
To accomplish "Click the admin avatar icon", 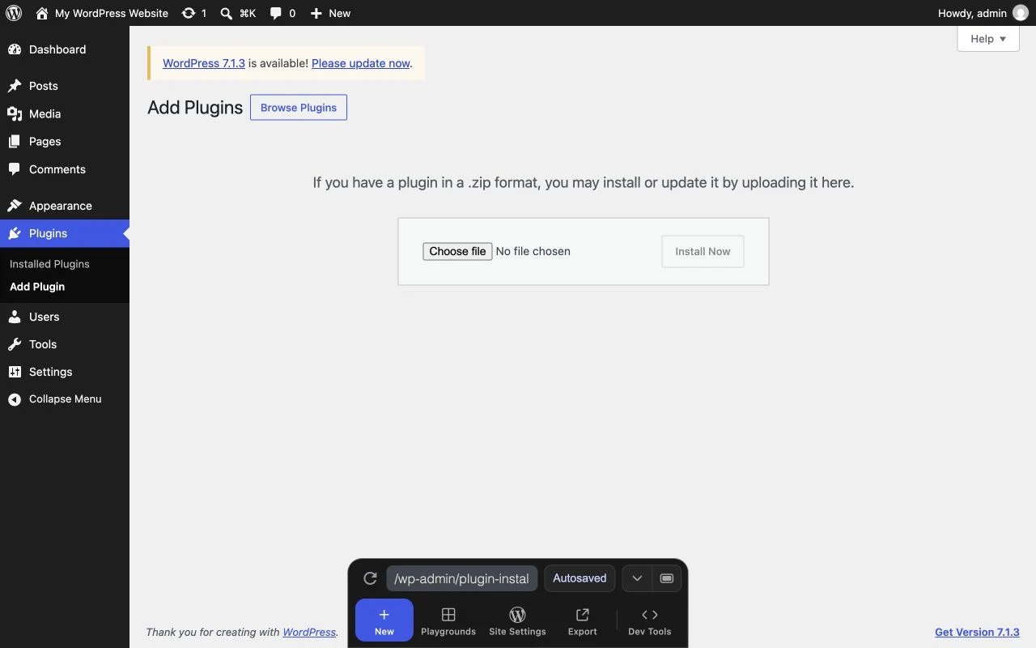I will (x=1021, y=13).
